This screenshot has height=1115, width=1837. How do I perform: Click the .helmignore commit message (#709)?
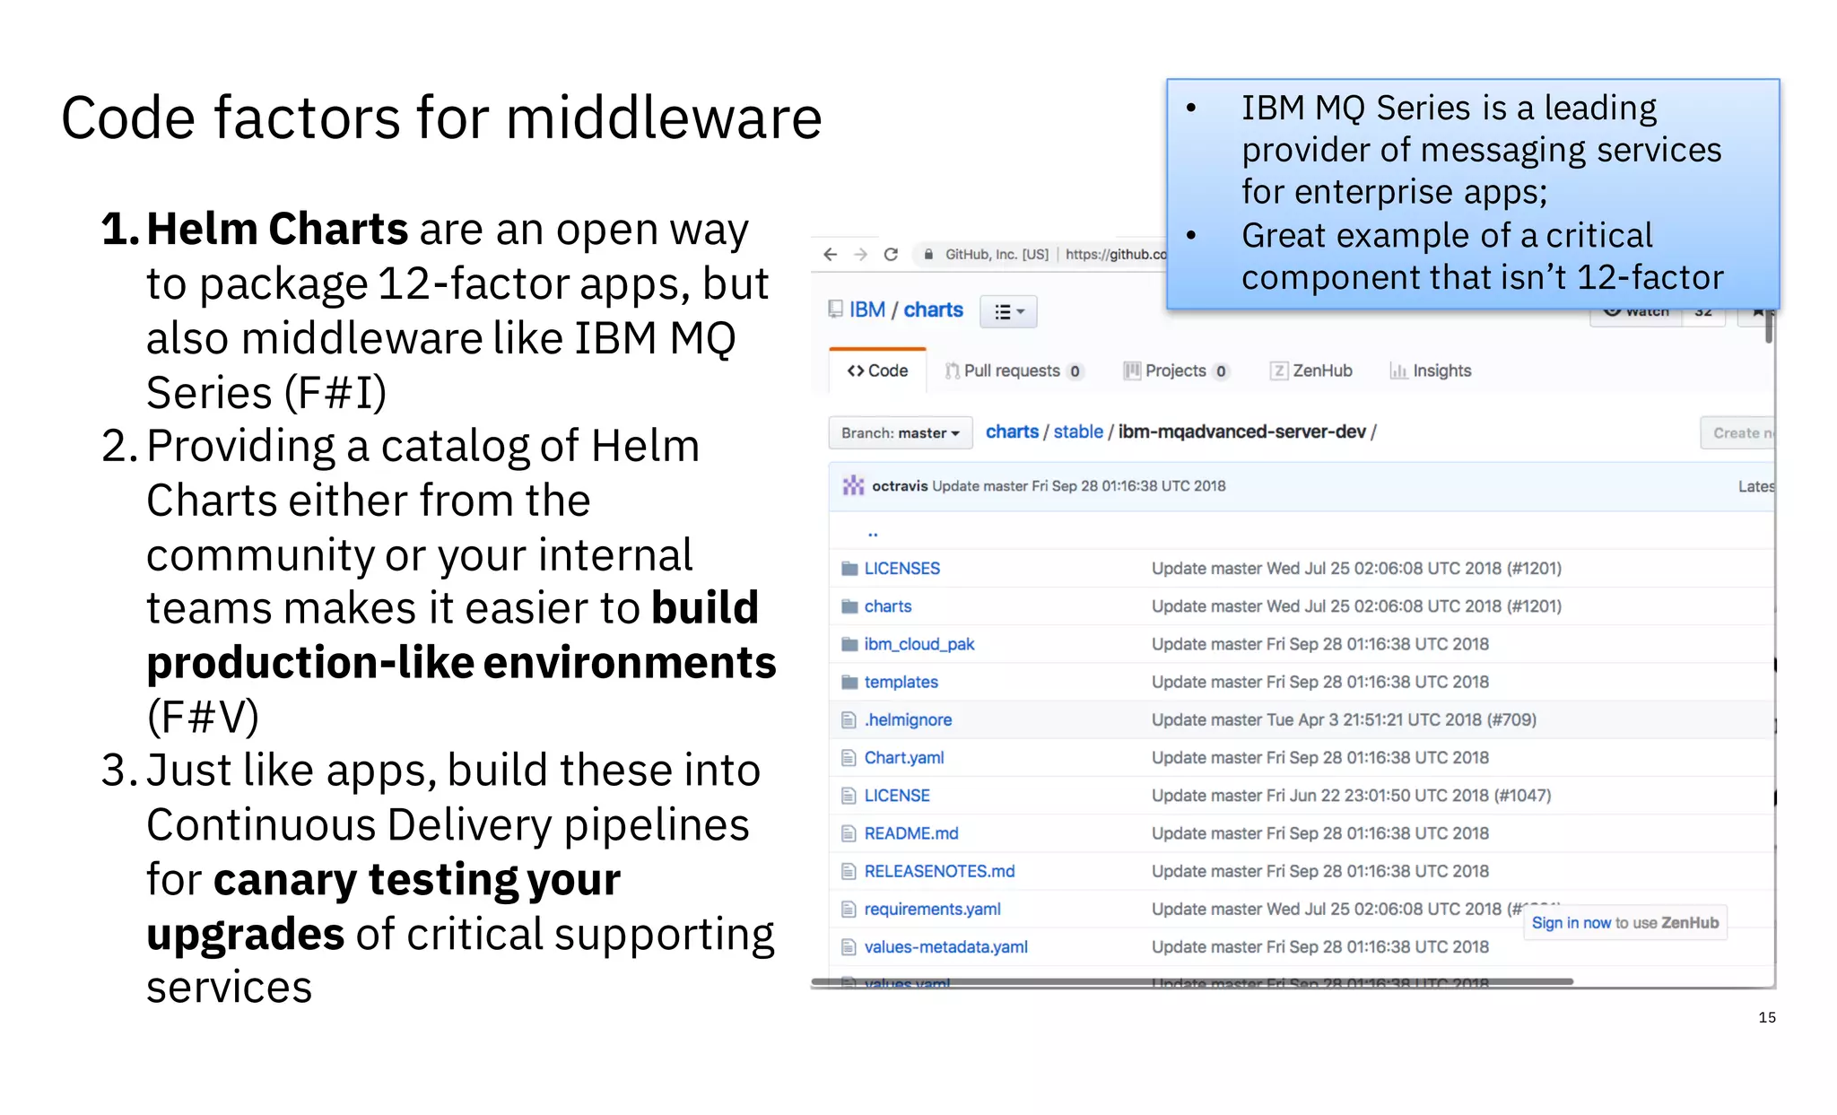point(1344,720)
